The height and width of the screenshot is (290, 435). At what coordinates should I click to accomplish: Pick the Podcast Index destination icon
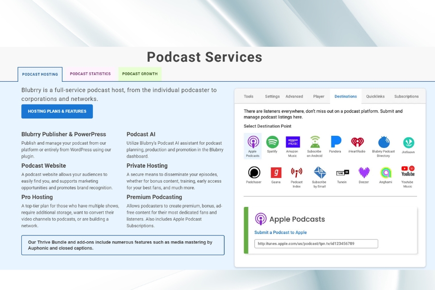pos(297,173)
